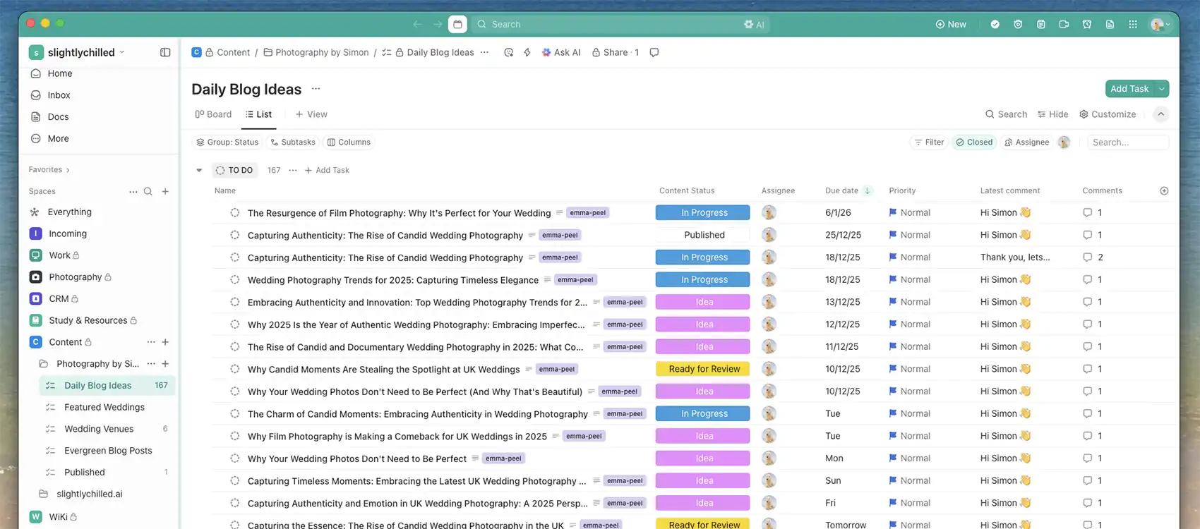Open Docs in sidebar
Image resolution: width=1200 pixels, height=529 pixels.
(58, 117)
